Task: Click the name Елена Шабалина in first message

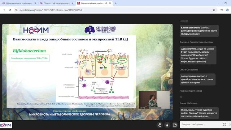Action: pyautogui.click(x=191, y=27)
